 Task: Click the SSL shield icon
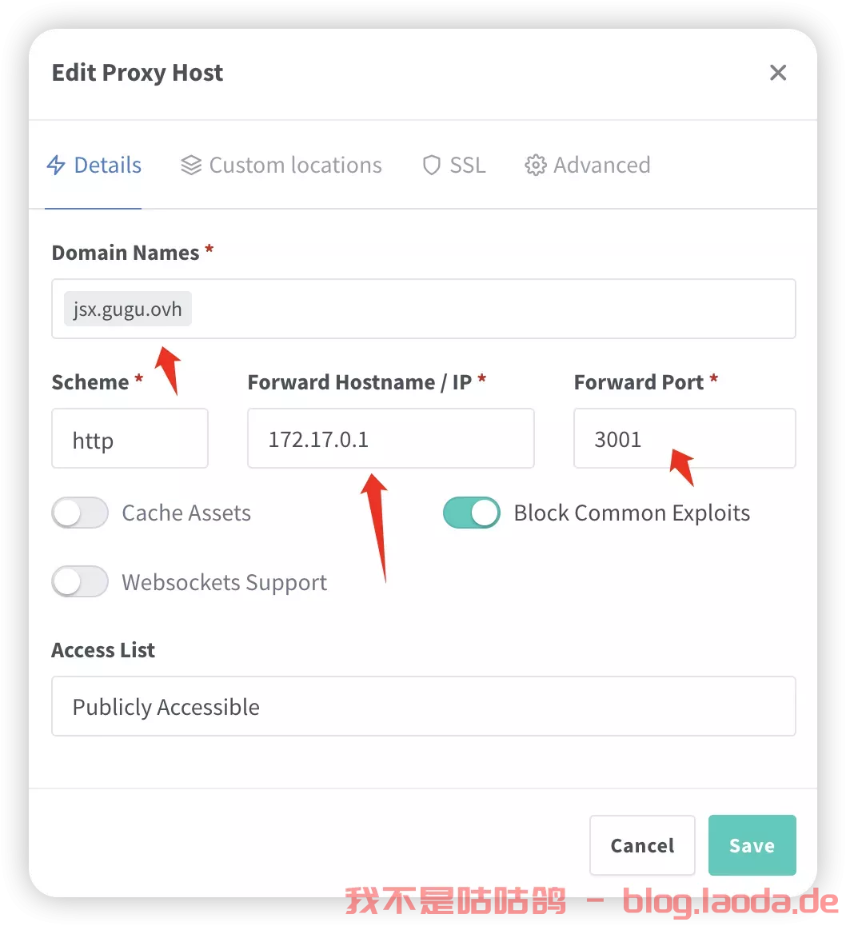coord(432,166)
